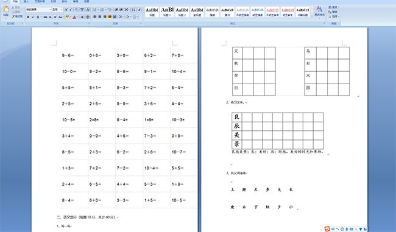Image resolution: width=396 pixels, height=232 pixels.
Task: Toggle Center alignment
Action: [x=100, y=16]
